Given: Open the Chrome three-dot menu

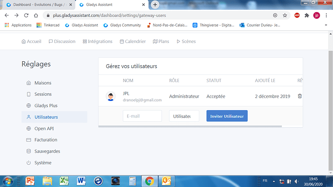Looking at the screenshot, I should (x=326, y=15).
